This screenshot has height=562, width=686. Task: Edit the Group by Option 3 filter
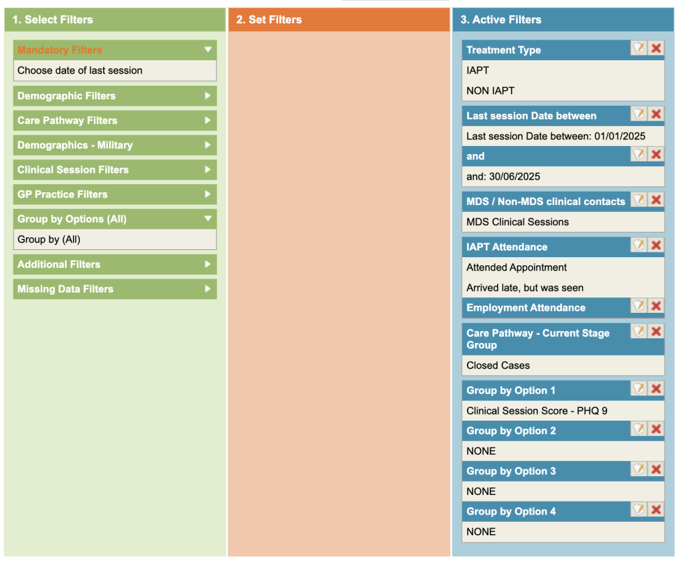click(x=639, y=470)
